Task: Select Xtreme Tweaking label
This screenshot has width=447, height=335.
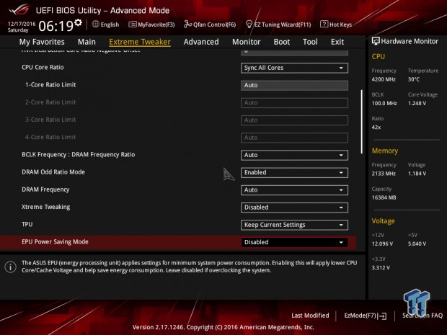Action: coord(45,207)
